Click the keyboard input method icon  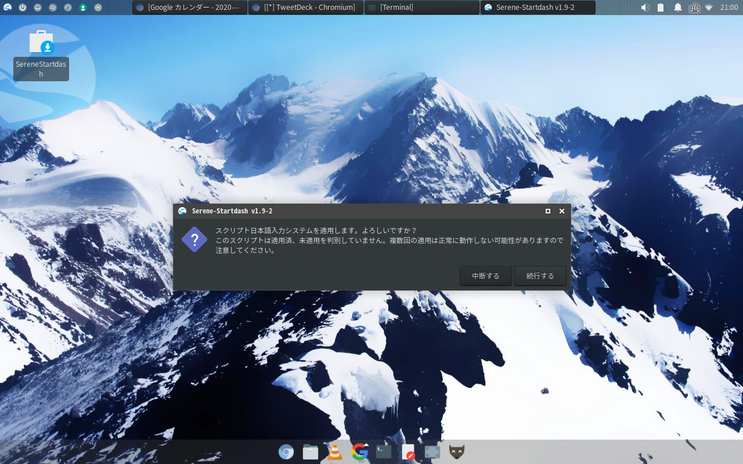tap(694, 8)
